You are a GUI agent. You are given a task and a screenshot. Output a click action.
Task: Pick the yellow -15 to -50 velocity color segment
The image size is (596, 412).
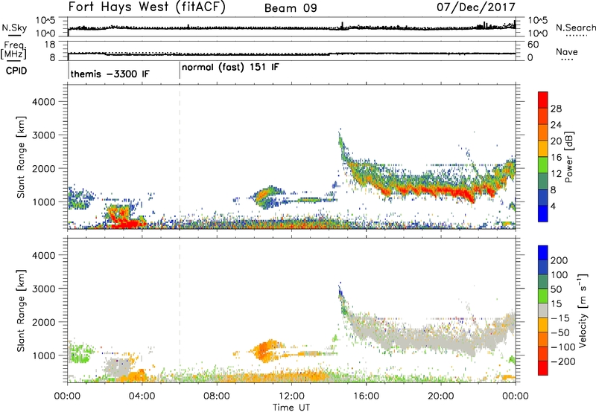(x=543, y=325)
